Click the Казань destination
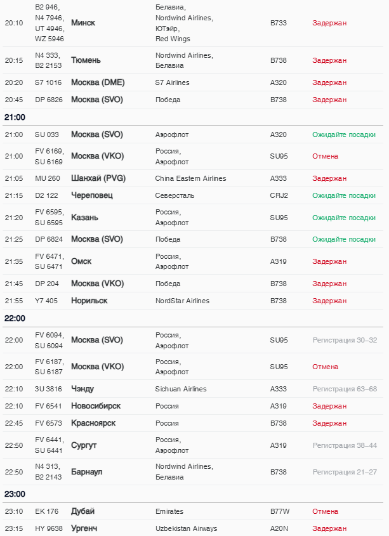The height and width of the screenshot is (536, 389). click(84, 218)
